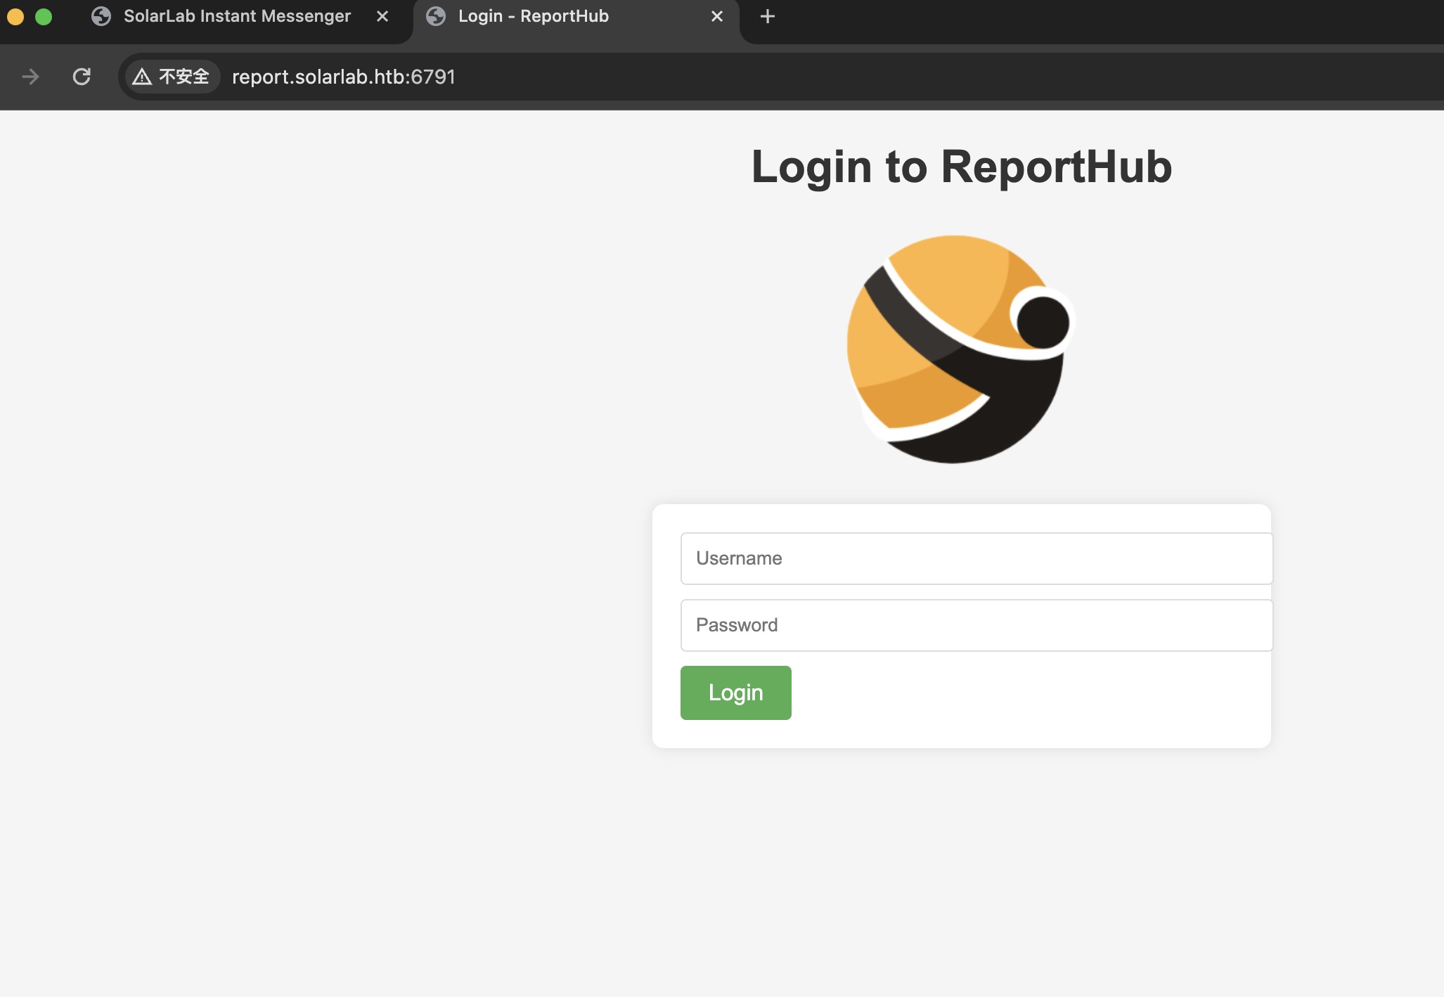Click the empty address bar area right of URL
Viewport: 1444px width, 997px height.
click(x=914, y=77)
